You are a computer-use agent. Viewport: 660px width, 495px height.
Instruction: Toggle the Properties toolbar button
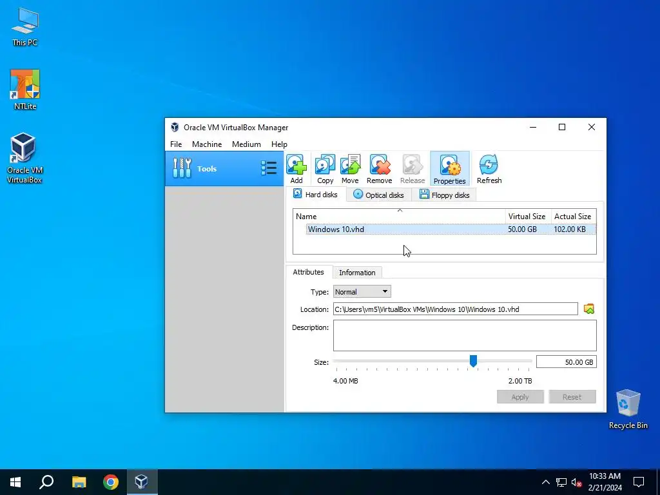[x=449, y=169]
